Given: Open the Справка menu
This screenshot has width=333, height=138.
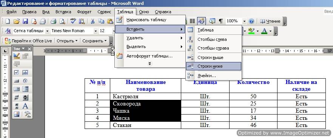Looking at the screenshot, I should pos(163,12).
